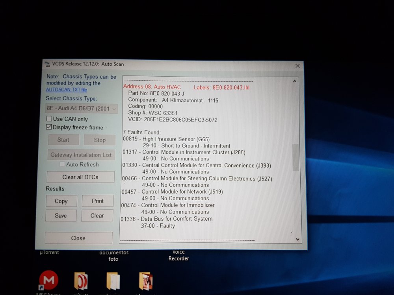
Task: Enable the Use CAN only checkbox
Action: click(49, 118)
